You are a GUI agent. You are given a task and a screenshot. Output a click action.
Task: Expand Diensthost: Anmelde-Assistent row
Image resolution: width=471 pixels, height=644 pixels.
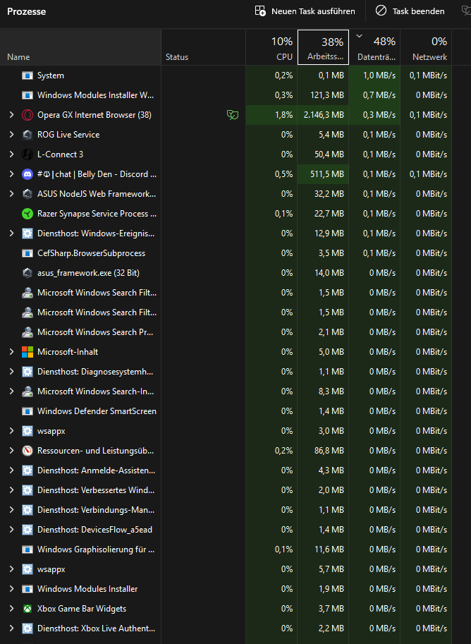[x=11, y=470]
